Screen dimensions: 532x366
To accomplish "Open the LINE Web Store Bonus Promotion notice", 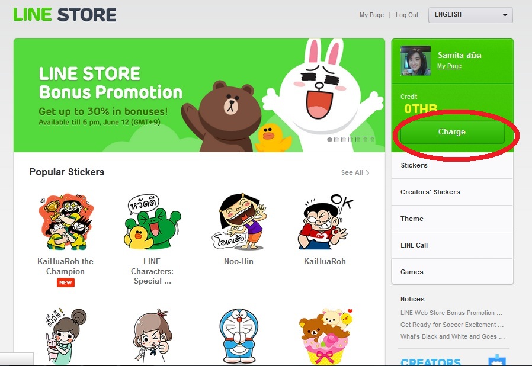I will pyautogui.click(x=451, y=313).
